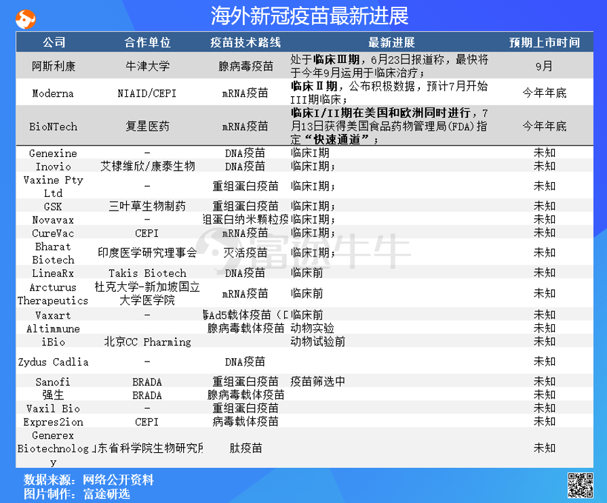This screenshot has height=503, width=607.
Task: Click the 北京CC Pharming partner cell
Action: [147, 342]
